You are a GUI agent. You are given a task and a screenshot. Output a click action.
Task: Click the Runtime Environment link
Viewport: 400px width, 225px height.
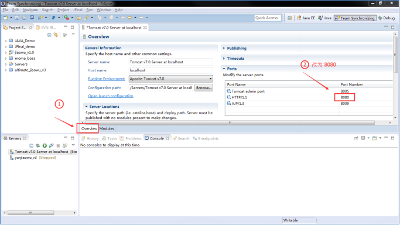pyautogui.click(x=107, y=79)
